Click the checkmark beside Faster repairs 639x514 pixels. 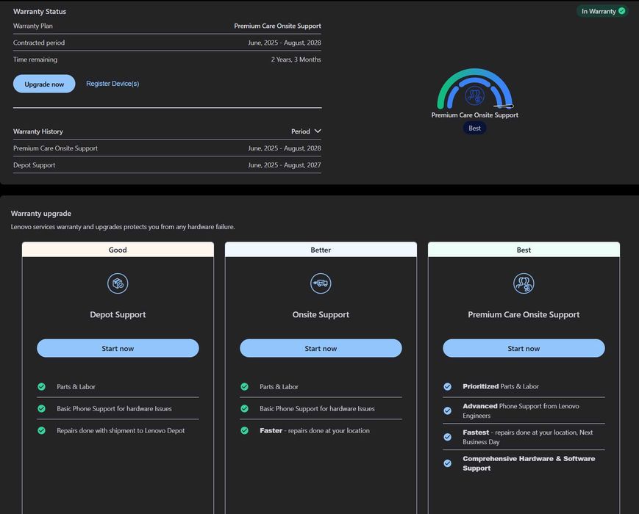point(245,430)
